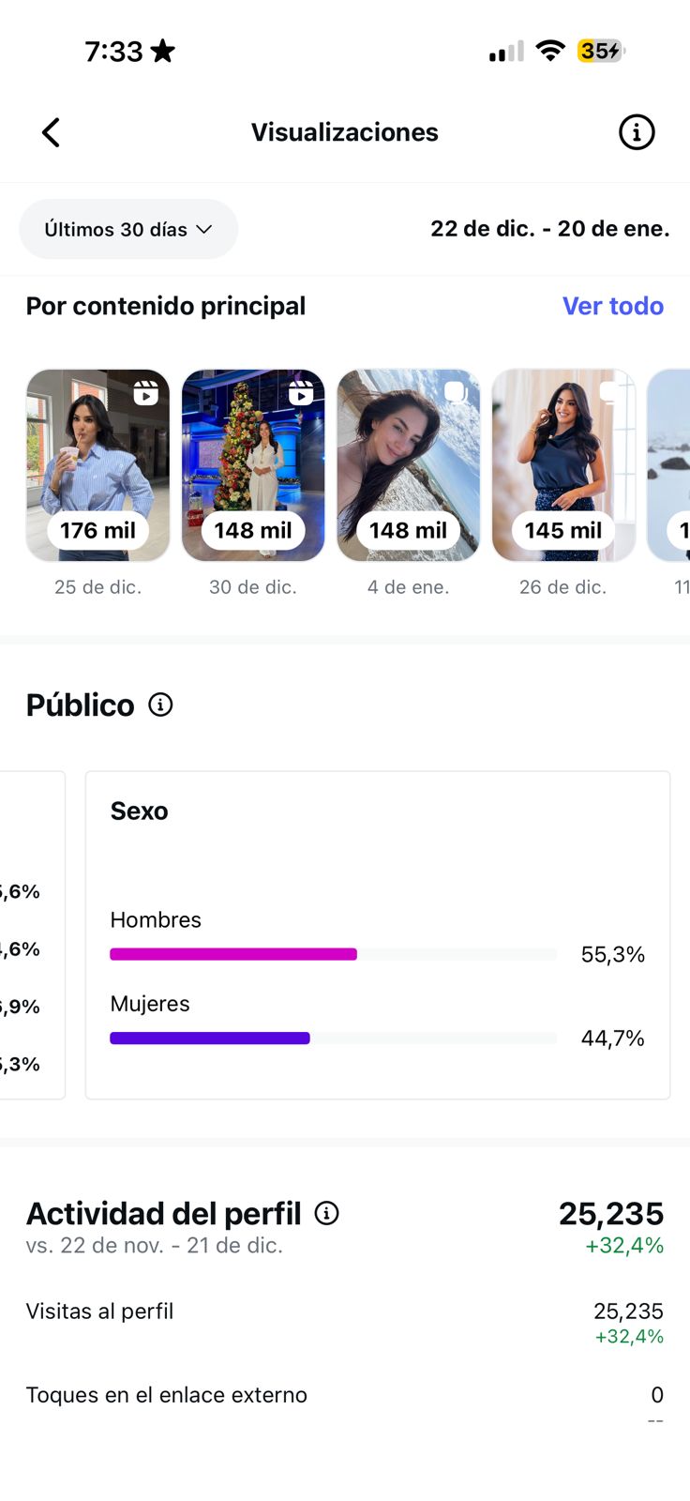Viewport: 690px width, 1501px height.
Task: Tap the carousel icon on beach selfie thumbnail
Action: (x=456, y=392)
